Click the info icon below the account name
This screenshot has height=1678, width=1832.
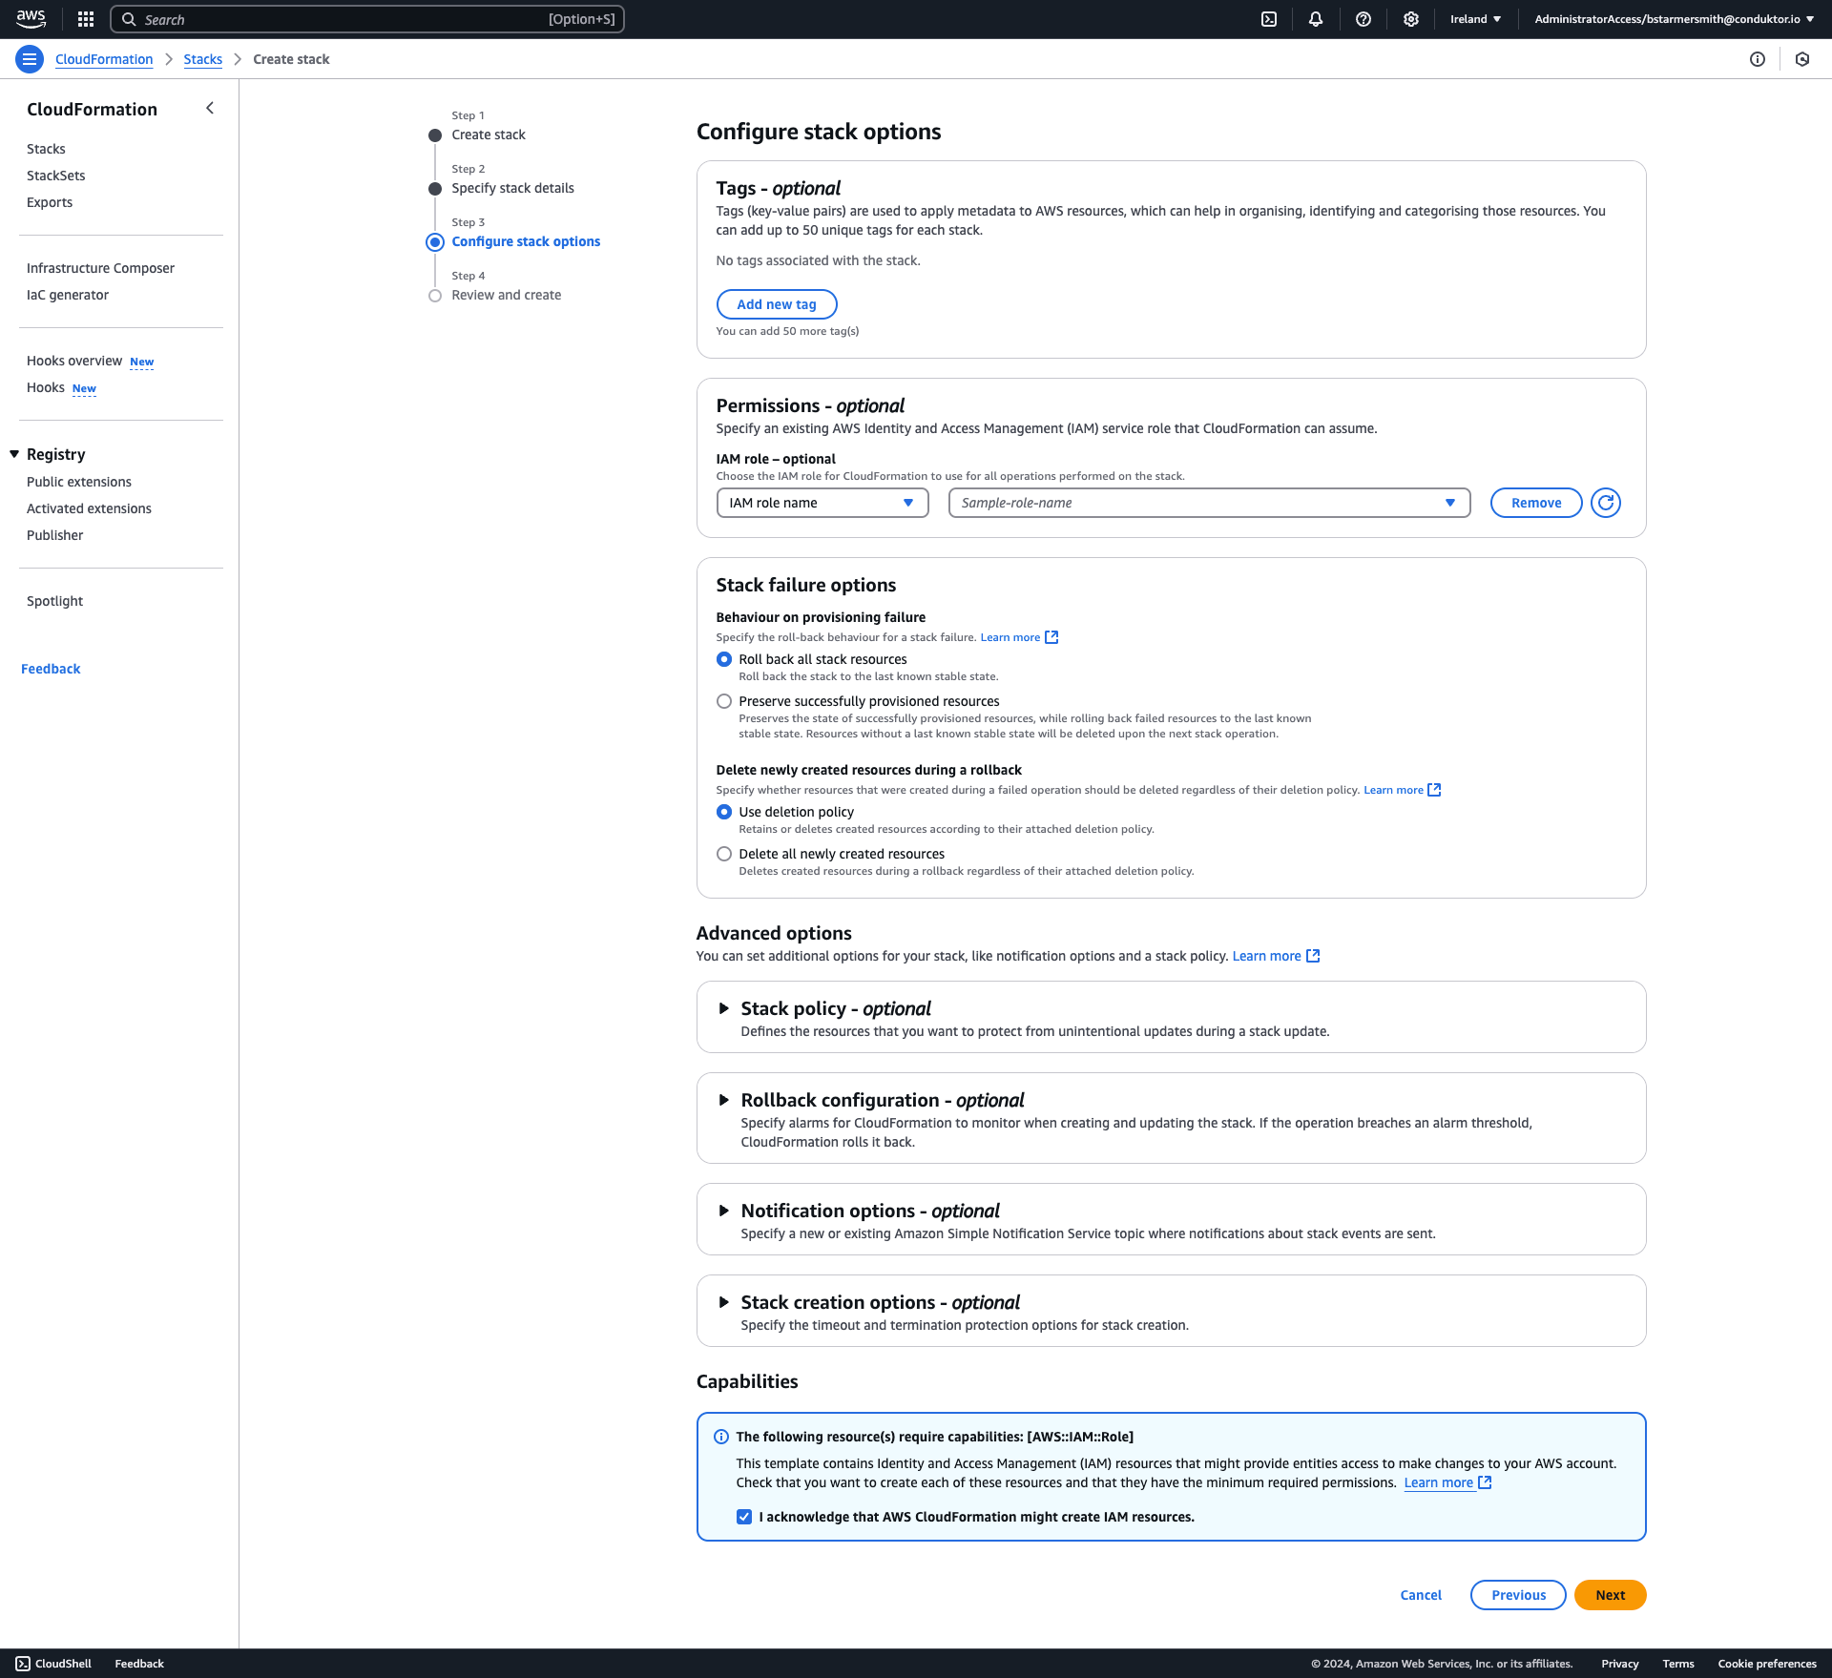1759,58
